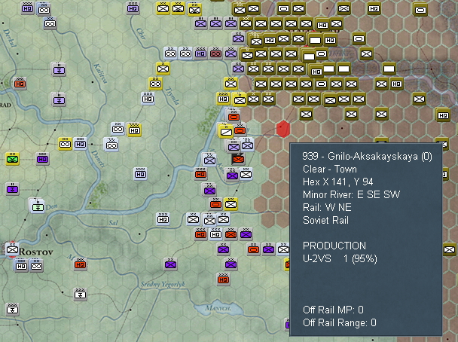Viewport: 458px width, 342px height.
Task: Click the 'PRODUCTION' heading in tooltip
Action: point(334,246)
